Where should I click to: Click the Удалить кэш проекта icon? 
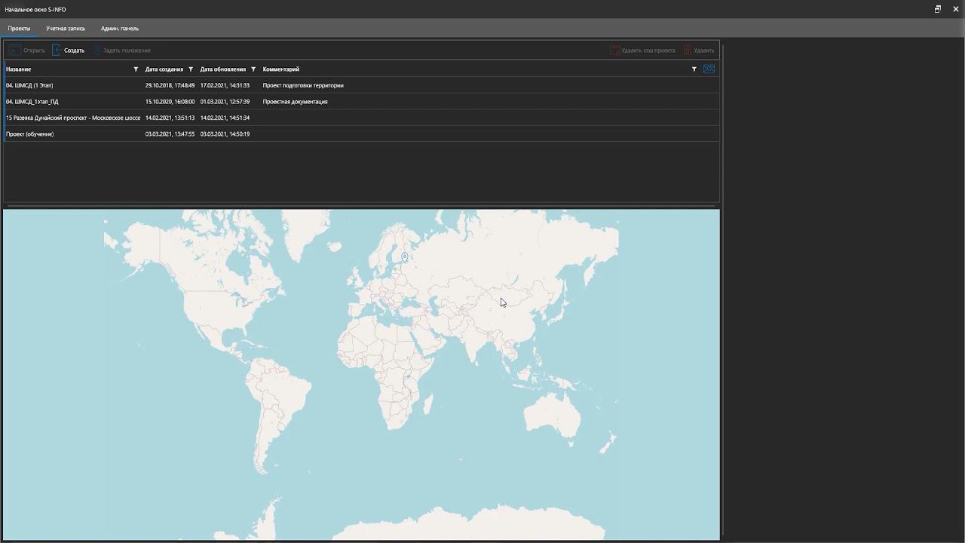tap(615, 51)
